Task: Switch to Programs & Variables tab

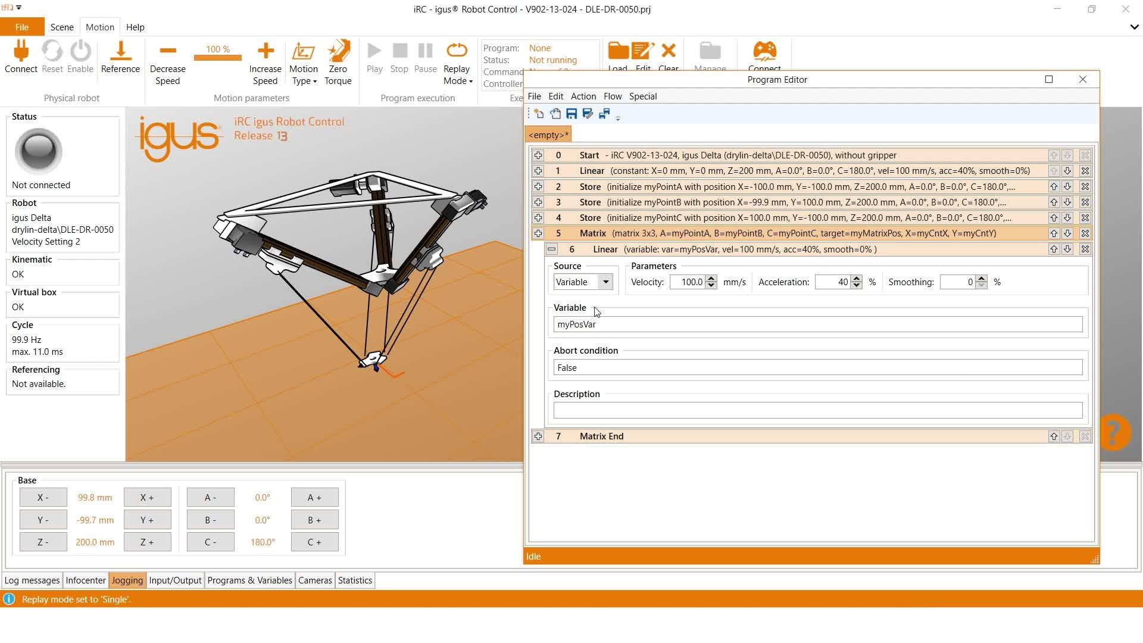Action: click(250, 580)
